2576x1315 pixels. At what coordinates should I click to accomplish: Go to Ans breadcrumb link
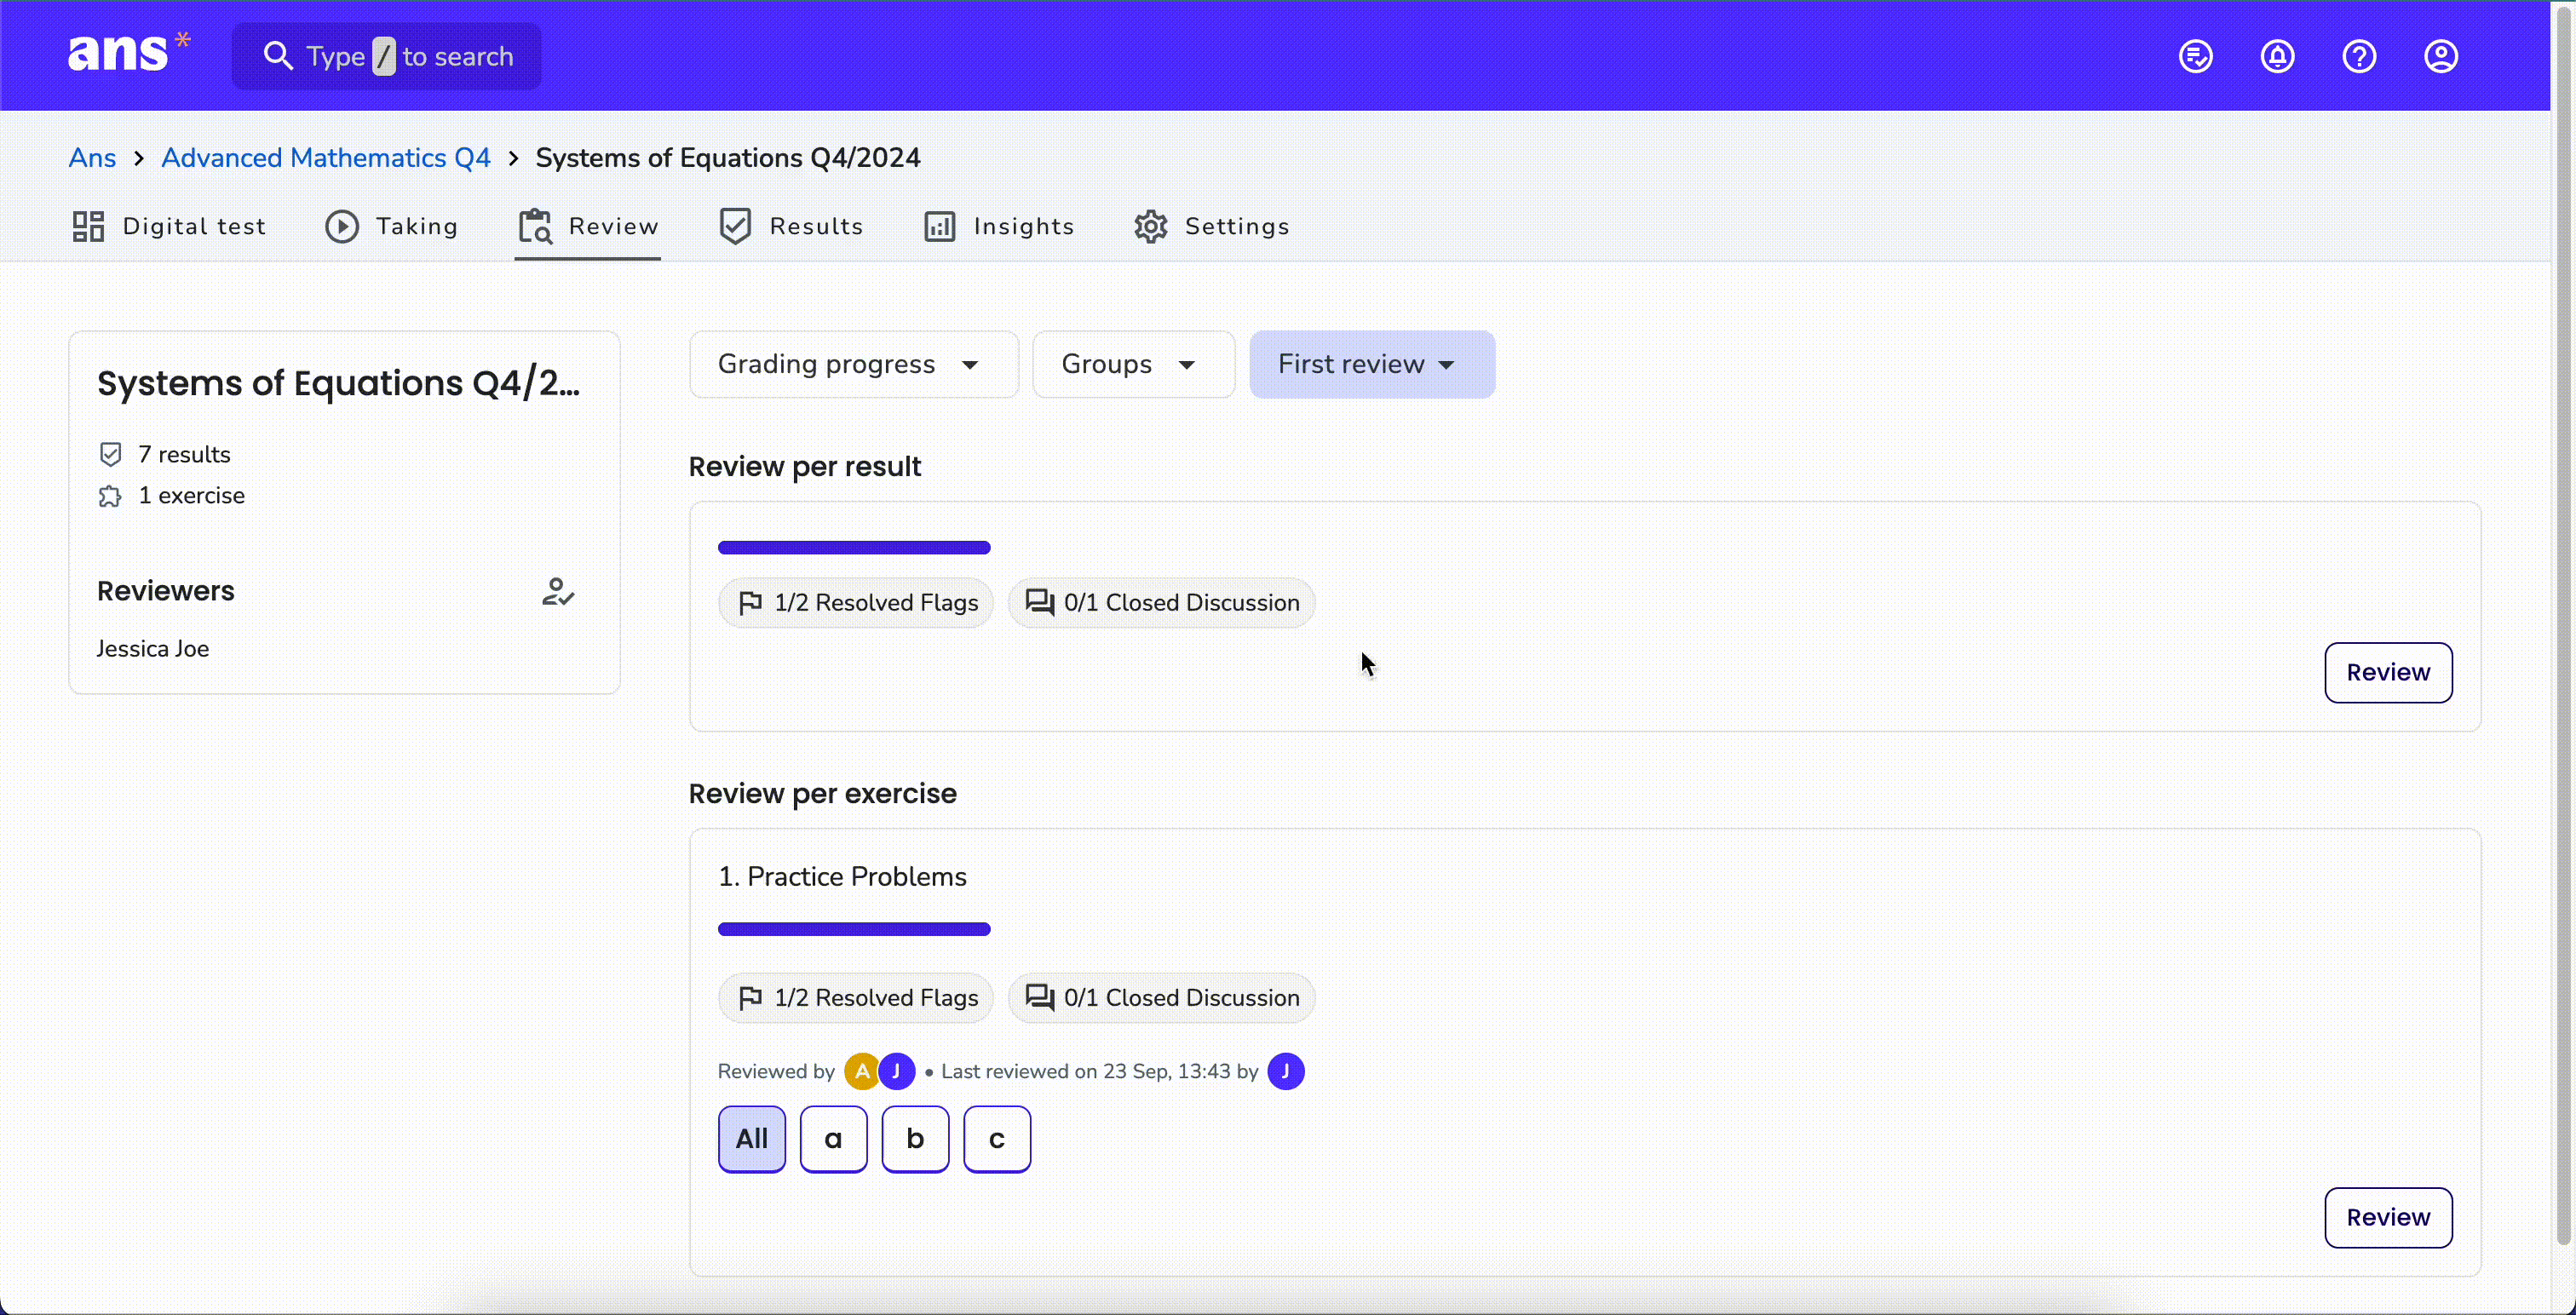pyautogui.click(x=92, y=158)
